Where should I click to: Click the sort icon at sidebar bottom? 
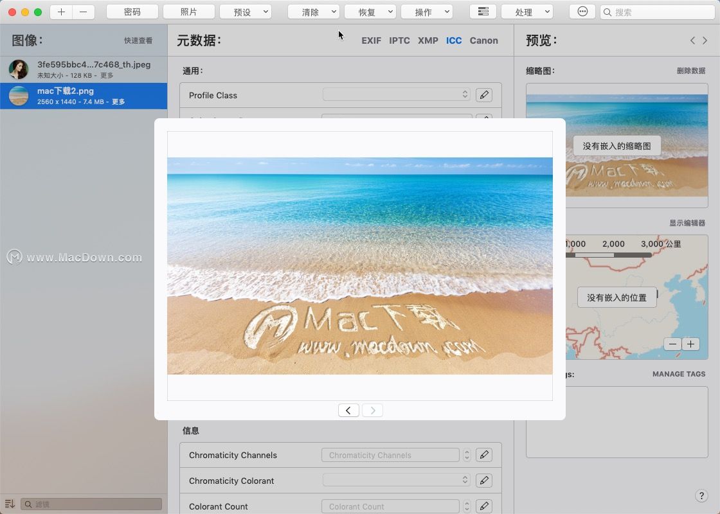coord(10,504)
